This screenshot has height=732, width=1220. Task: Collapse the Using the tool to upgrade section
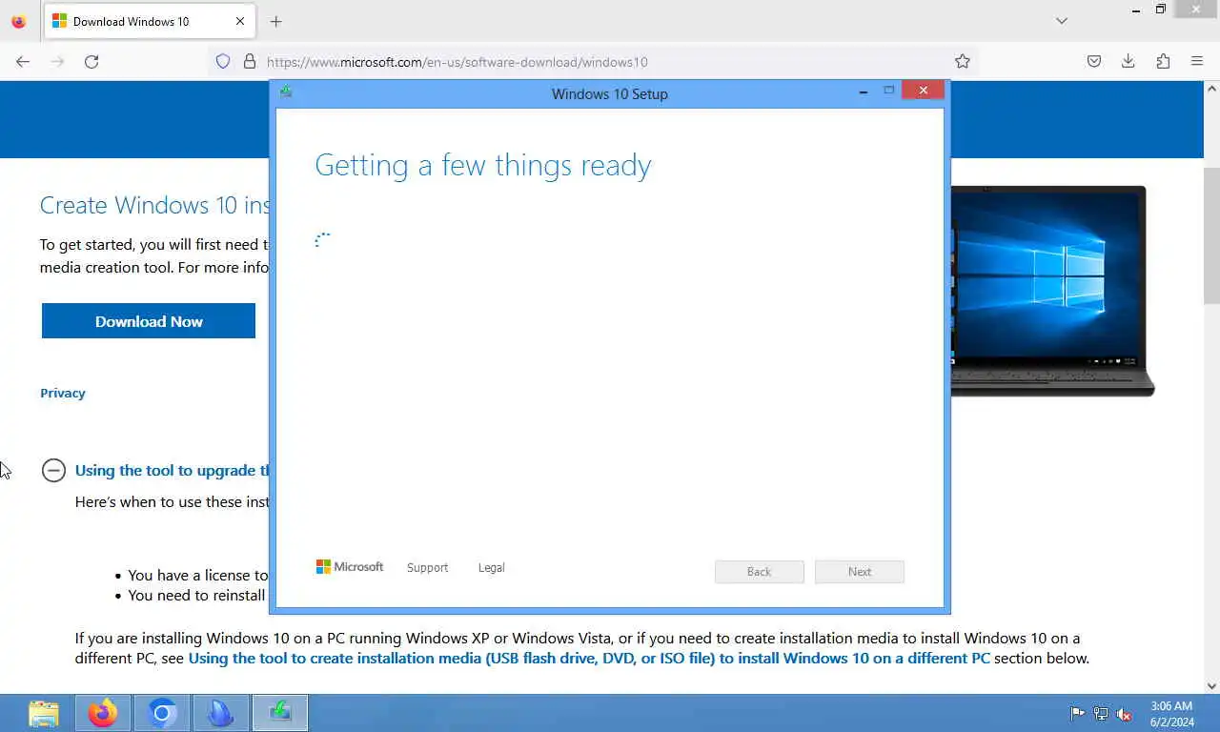pyautogui.click(x=53, y=470)
